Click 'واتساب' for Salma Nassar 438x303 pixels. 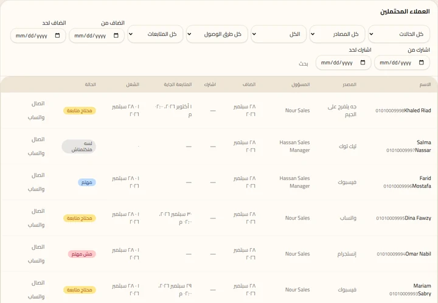pos(36,153)
